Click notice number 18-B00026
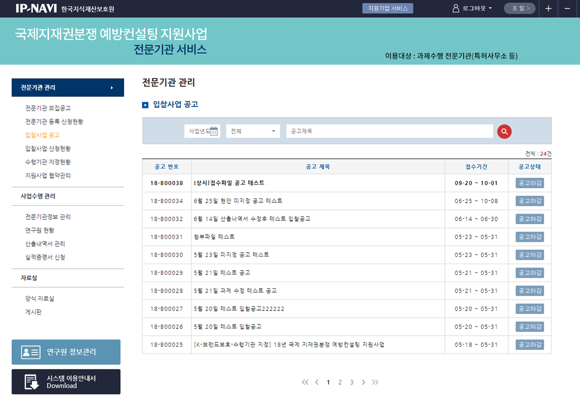 pyautogui.click(x=167, y=327)
